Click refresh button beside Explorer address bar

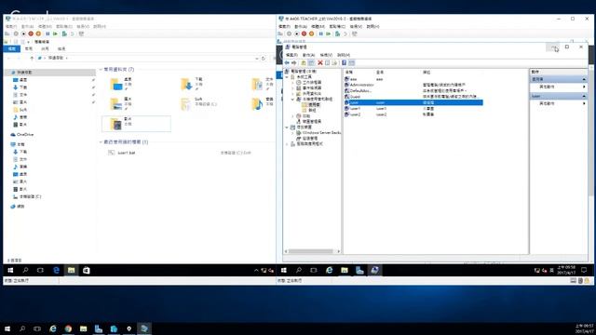coord(263,58)
